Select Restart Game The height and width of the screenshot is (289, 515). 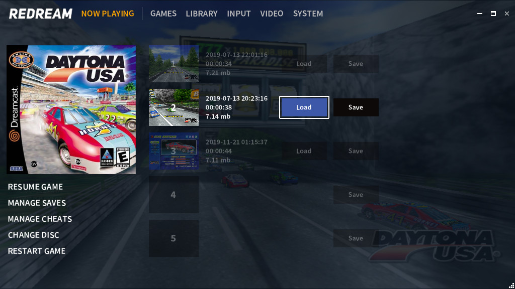pos(36,251)
